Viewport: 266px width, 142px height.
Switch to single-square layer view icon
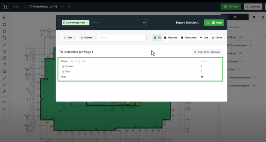click(254, 17)
